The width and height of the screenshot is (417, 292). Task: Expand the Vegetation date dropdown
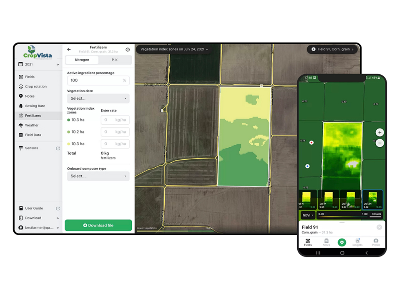click(98, 98)
